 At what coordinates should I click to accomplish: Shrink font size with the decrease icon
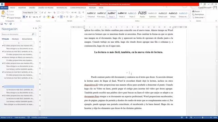45,13
